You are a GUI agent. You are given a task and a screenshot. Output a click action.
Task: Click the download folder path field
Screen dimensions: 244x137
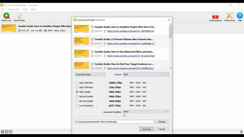coord(114,122)
